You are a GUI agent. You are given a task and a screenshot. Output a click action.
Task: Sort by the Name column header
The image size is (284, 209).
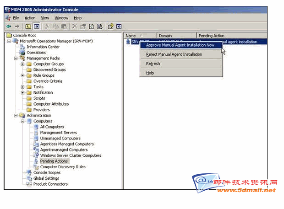point(140,36)
